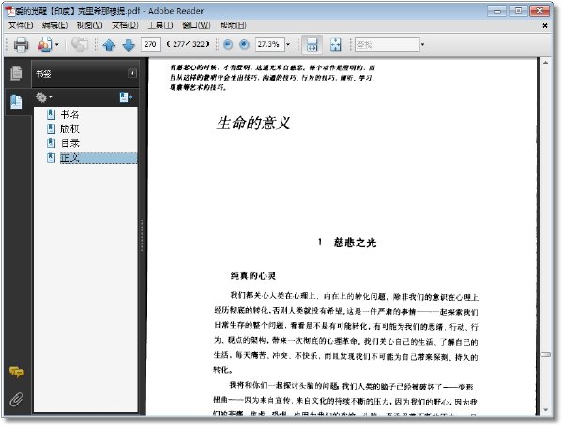Open the Comments panel icon
563x427 pixels.
pyautogui.click(x=17, y=372)
